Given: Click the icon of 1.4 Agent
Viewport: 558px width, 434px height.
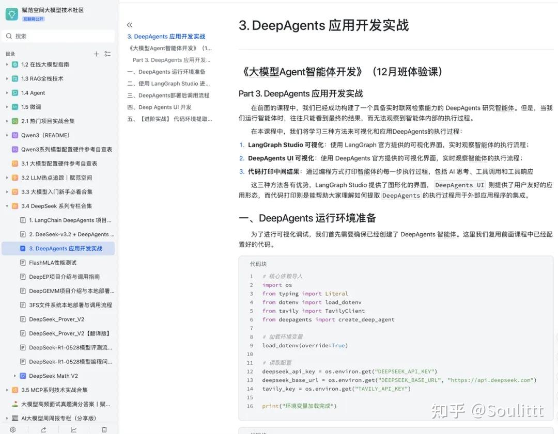Looking at the screenshot, I should click(x=15, y=93).
